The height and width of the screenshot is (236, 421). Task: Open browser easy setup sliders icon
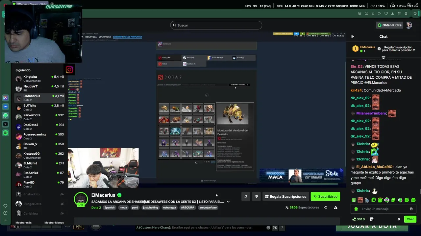399,13
